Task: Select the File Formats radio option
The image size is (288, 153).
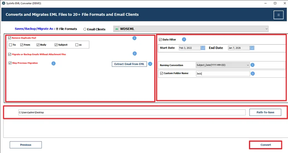Action: (x=57, y=29)
